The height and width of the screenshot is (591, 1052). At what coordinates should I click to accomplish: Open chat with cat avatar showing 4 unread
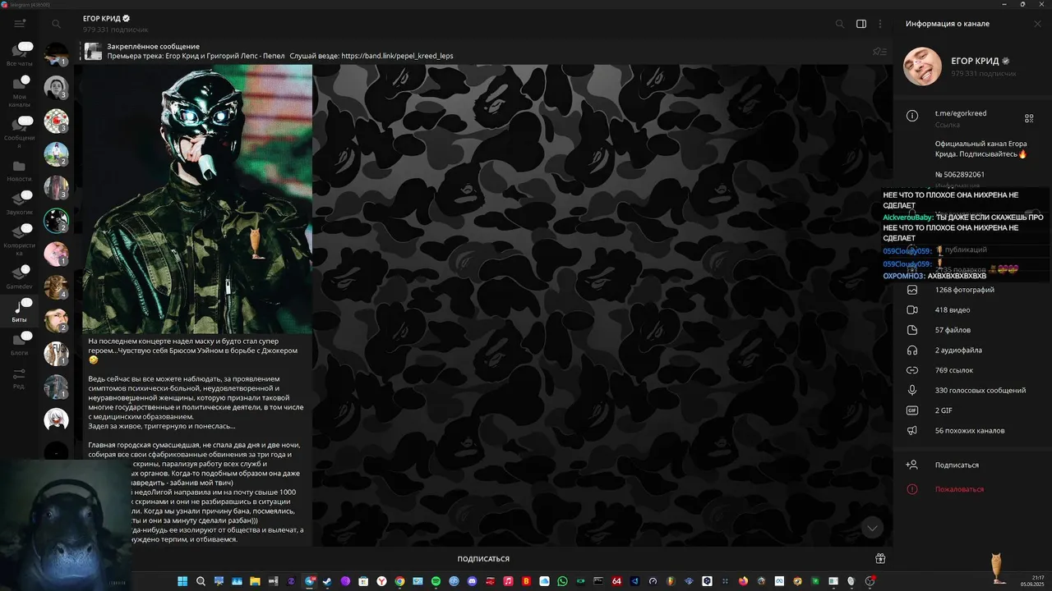click(x=56, y=287)
